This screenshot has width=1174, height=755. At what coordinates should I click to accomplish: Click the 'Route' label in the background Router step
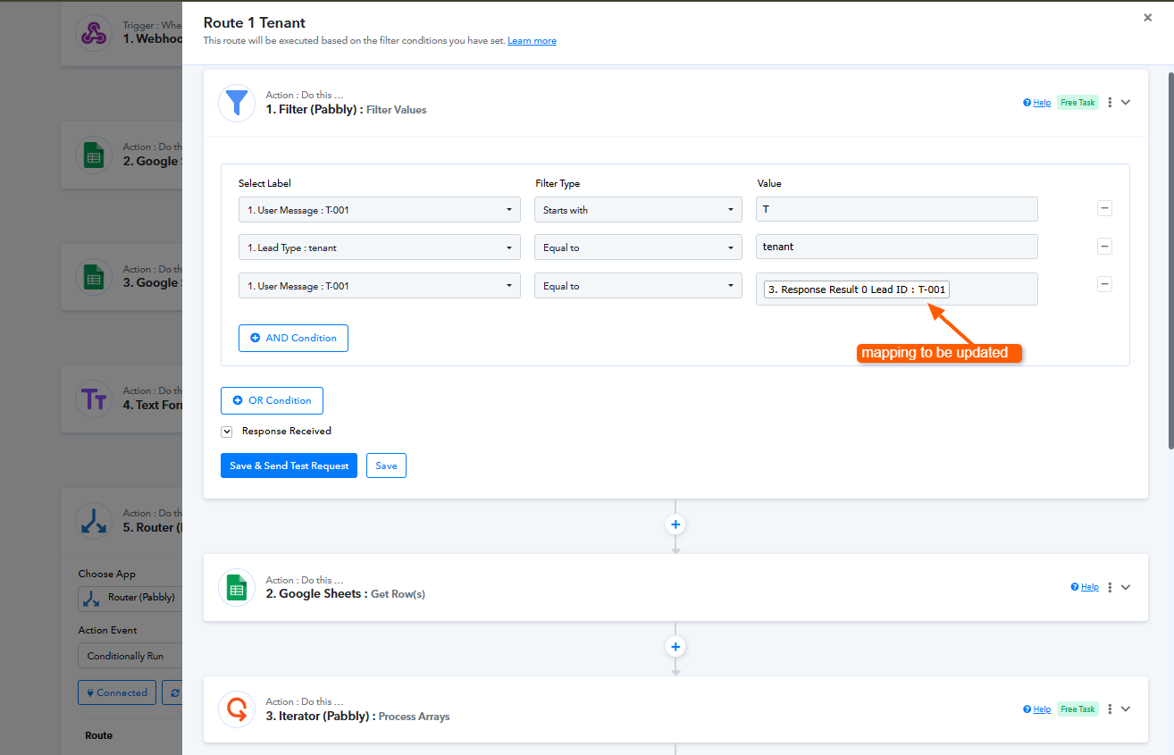[x=98, y=736]
